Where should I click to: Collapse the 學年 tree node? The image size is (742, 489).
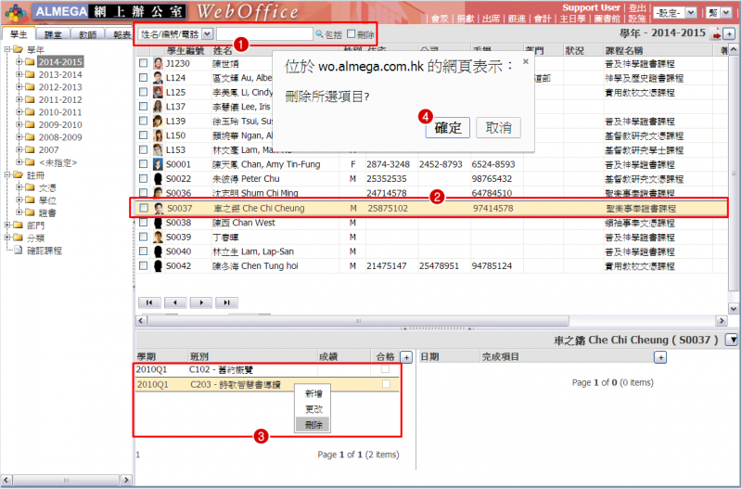click(7, 49)
